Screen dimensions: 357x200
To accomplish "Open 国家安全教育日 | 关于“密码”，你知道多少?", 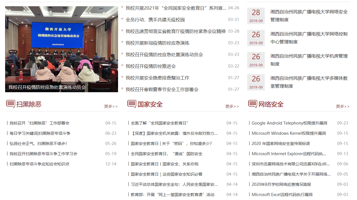I will tap(171, 144).
